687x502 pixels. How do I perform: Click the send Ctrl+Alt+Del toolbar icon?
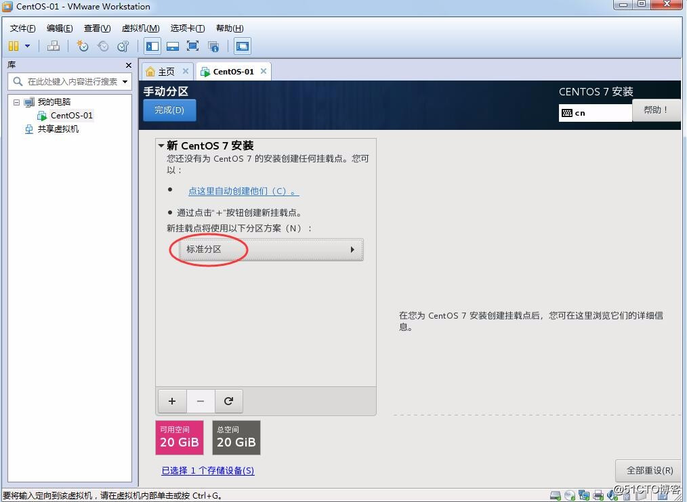coord(54,46)
